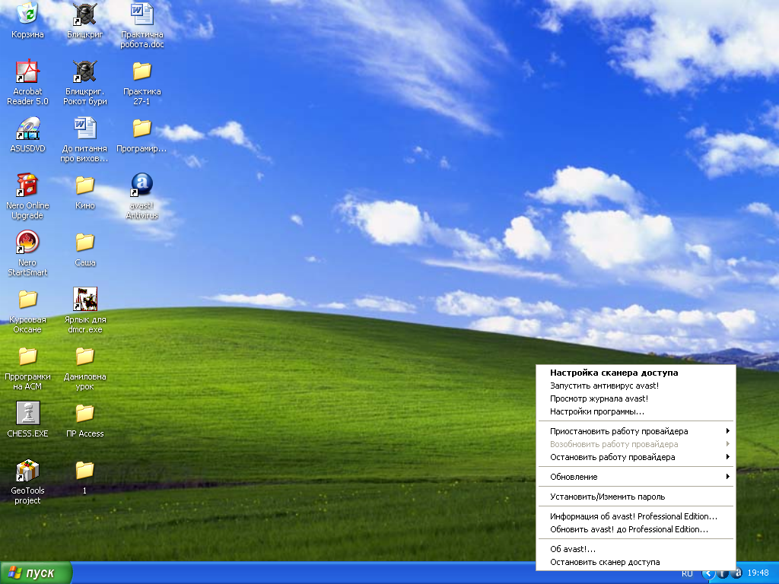This screenshot has height=584, width=779.
Task: Choose Установить/Изменить пароль
Action: pos(635,497)
